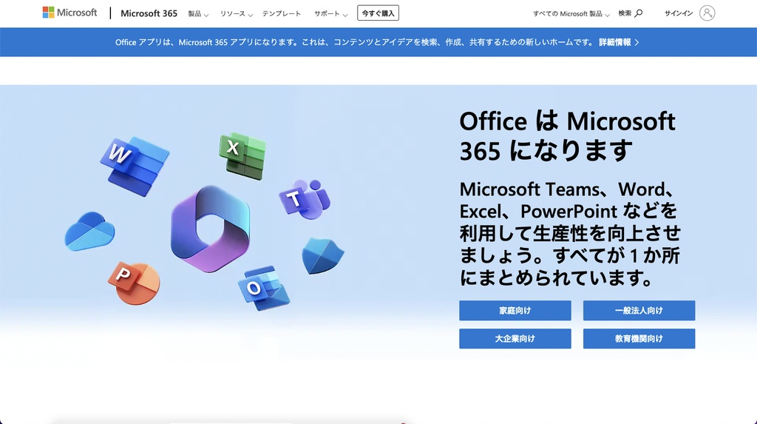Click the Microsoft 365 center logo
Screen dimensions: 757x424
[211, 228]
